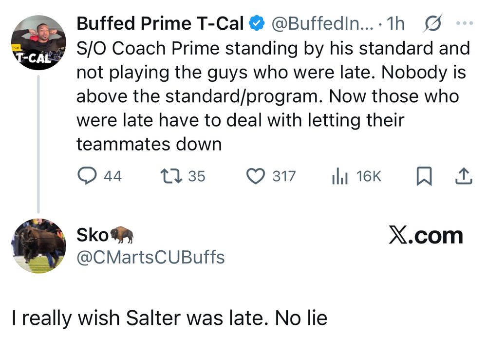Click the Sko display name
This screenshot has height=337, width=487.
click(92, 235)
